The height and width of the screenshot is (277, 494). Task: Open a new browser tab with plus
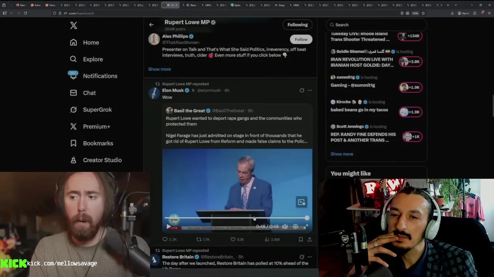[x=448, y=5]
